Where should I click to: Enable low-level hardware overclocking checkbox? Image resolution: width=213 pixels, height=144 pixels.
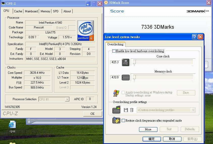(x=114, y=51)
